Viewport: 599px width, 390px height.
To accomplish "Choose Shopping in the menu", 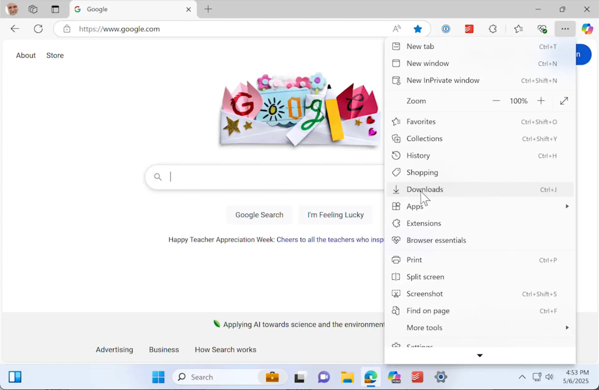I will 480,172.
